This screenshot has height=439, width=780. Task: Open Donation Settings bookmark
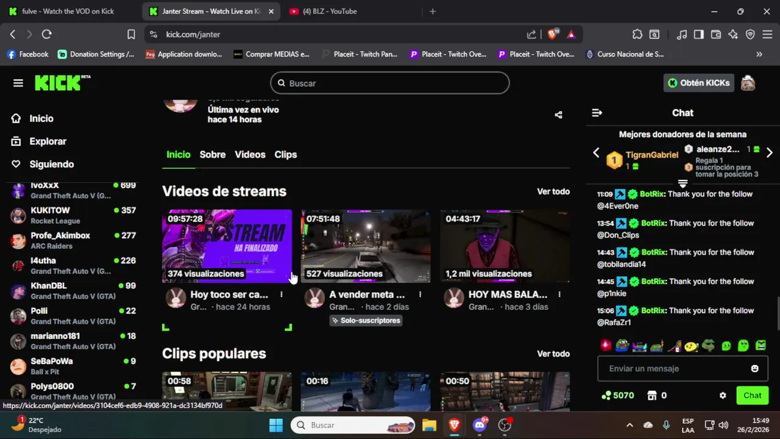pos(96,54)
